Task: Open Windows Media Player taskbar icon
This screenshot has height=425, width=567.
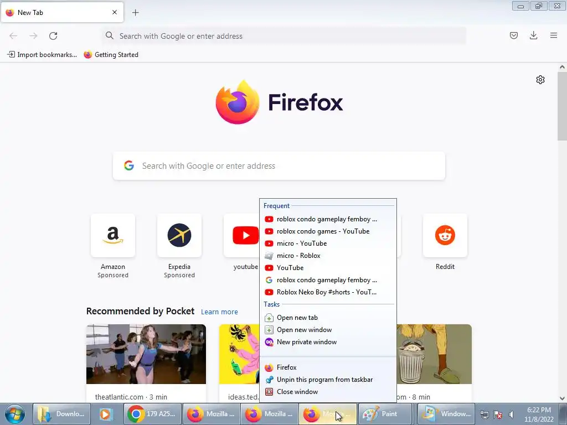Action: [106, 414]
